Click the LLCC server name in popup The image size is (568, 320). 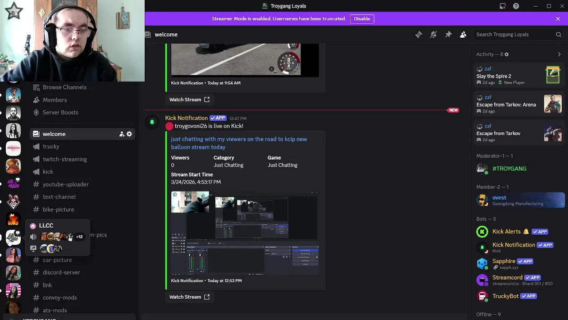[46, 225]
